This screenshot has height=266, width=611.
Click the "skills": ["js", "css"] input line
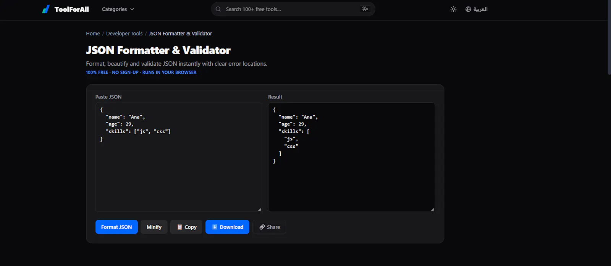pyautogui.click(x=138, y=132)
